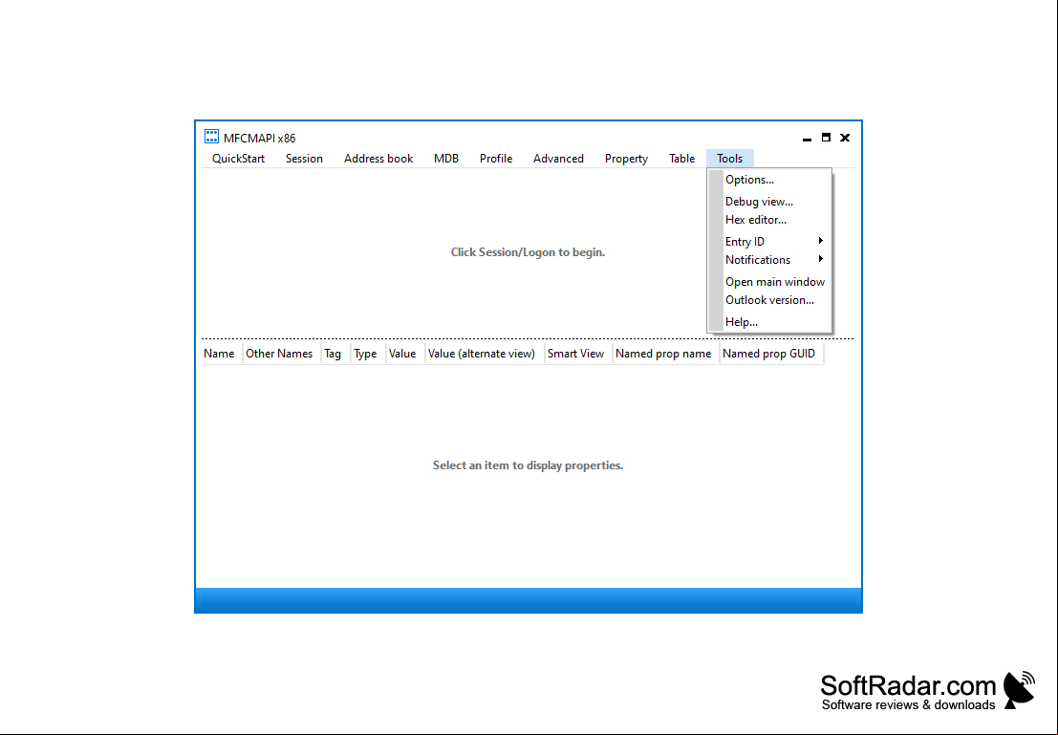The image size is (1058, 735).
Task: Click the MFCMAPI x86 window title
Action: (x=260, y=138)
